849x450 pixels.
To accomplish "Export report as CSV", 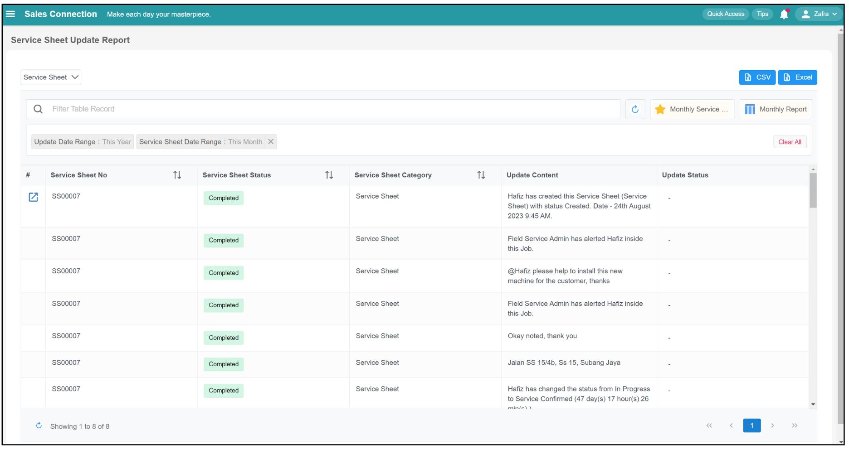I will pyautogui.click(x=757, y=77).
